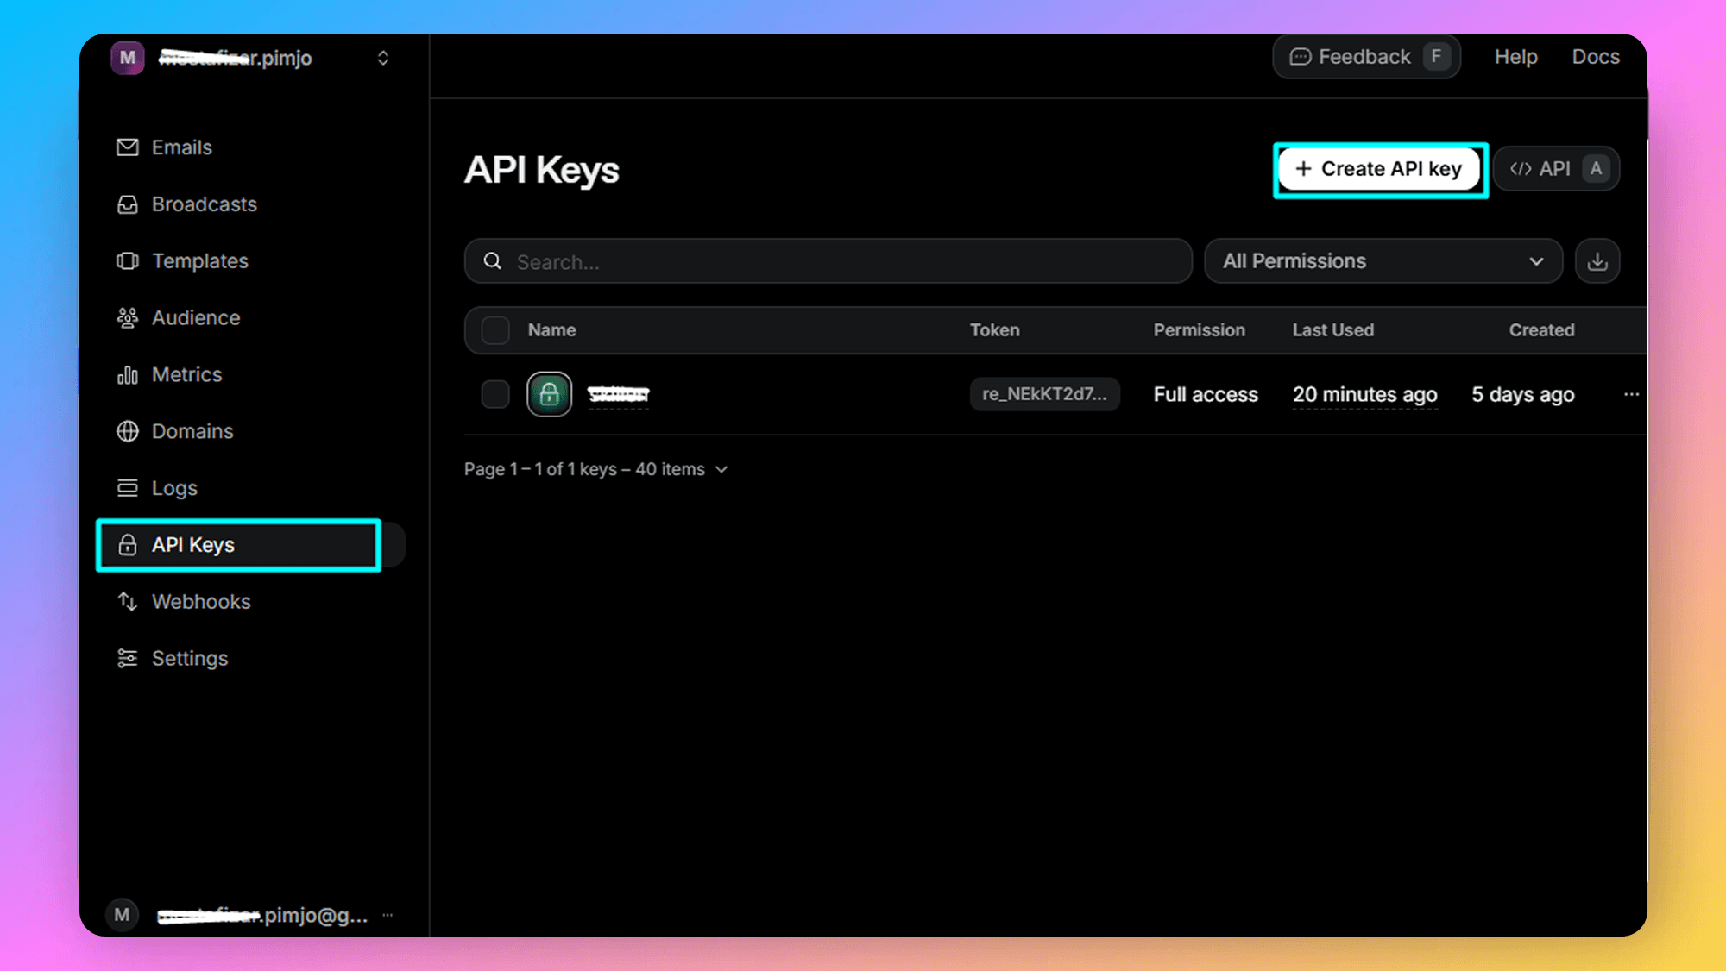Click the green lock key icon
1726x971 pixels.
click(549, 394)
